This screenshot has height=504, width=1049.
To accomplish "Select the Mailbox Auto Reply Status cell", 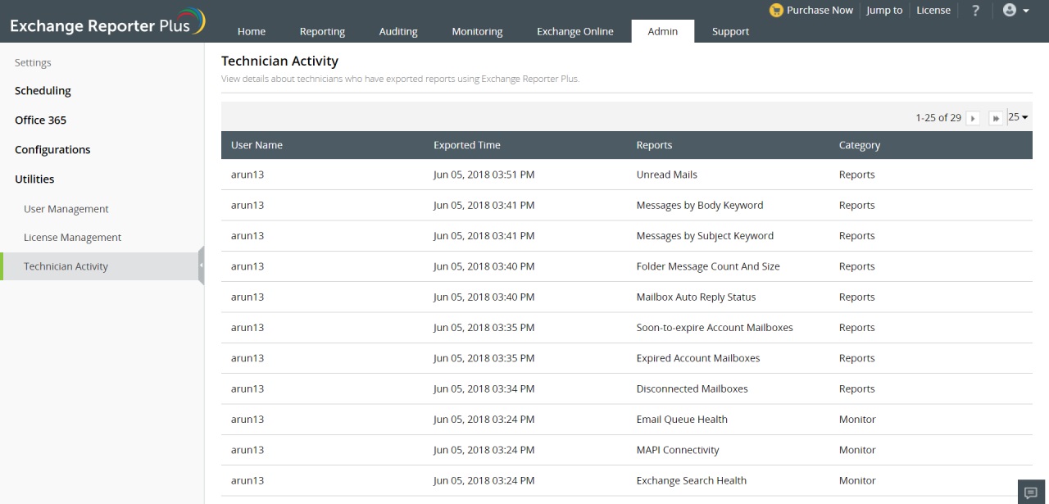I will pyautogui.click(x=696, y=297).
